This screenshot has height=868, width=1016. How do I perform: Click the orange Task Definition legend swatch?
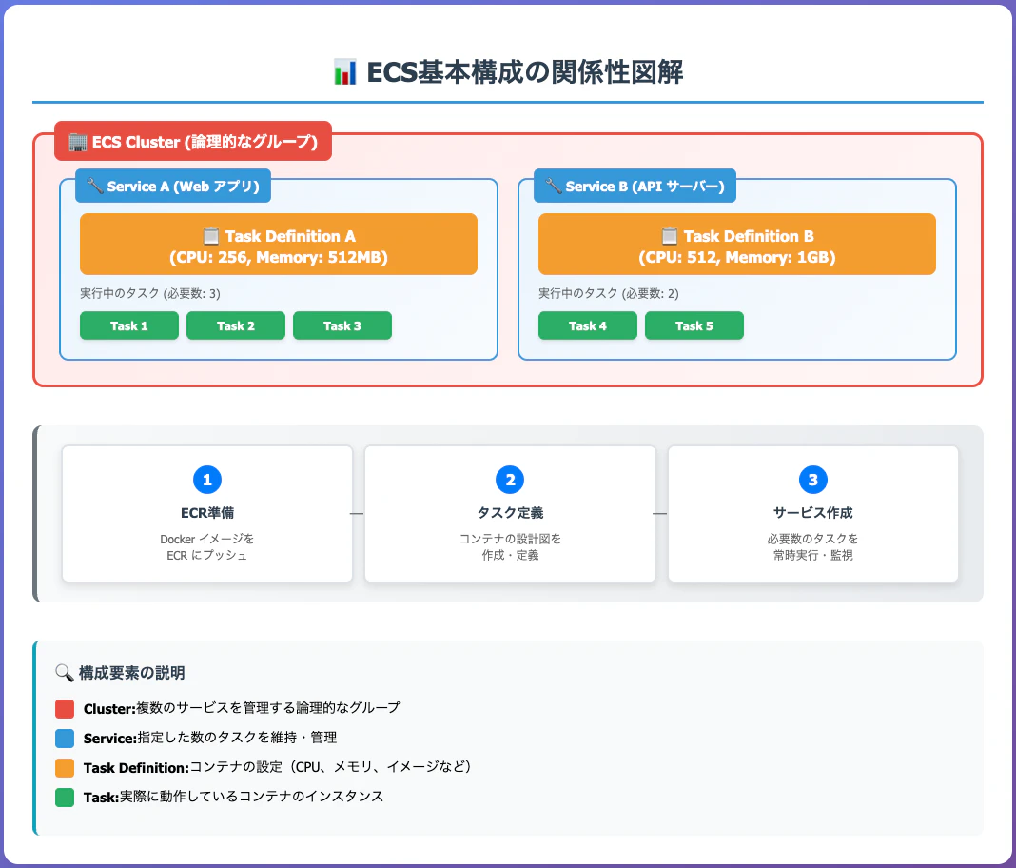[65, 767]
